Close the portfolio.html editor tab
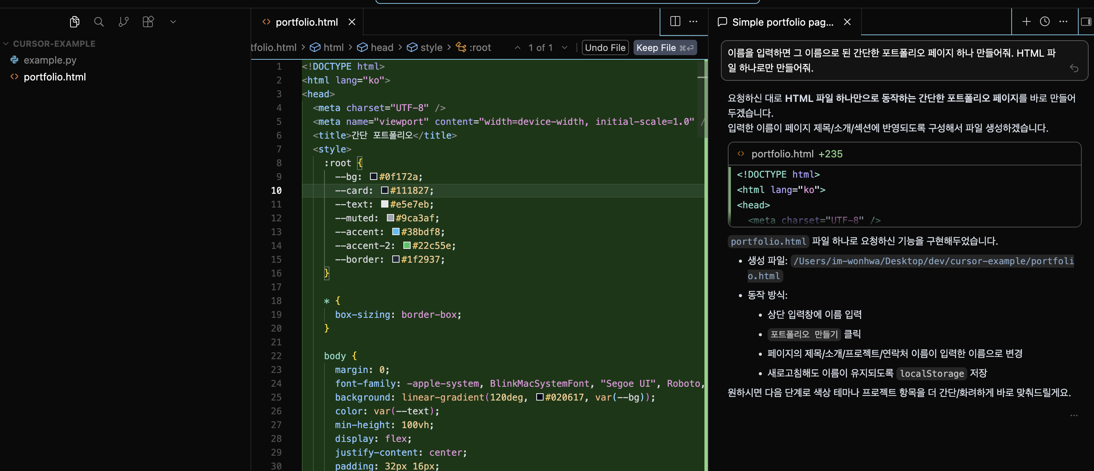The height and width of the screenshot is (471, 1094). click(352, 22)
